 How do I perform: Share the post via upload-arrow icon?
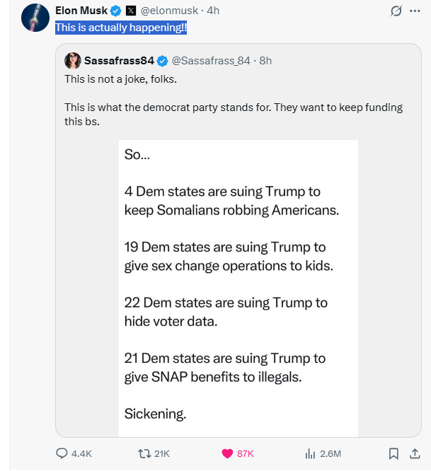pos(415,453)
